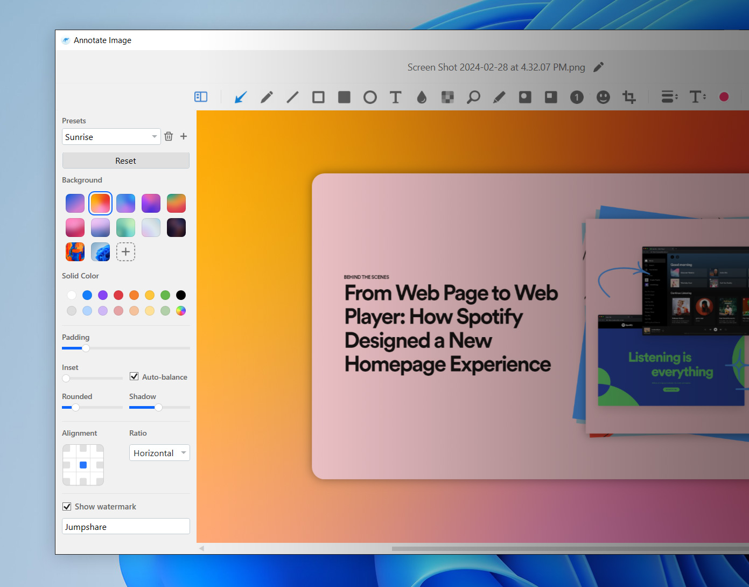Viewport: 749px width, 587px height.
Task: Choose the Text tool
Action: [x=396, y=97]
